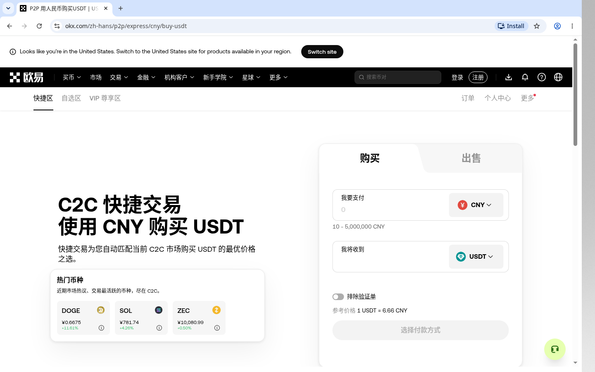This screenshot has width=595, height=372.
Task: Click the 注册 button
Action: click(x=478, y=77)
